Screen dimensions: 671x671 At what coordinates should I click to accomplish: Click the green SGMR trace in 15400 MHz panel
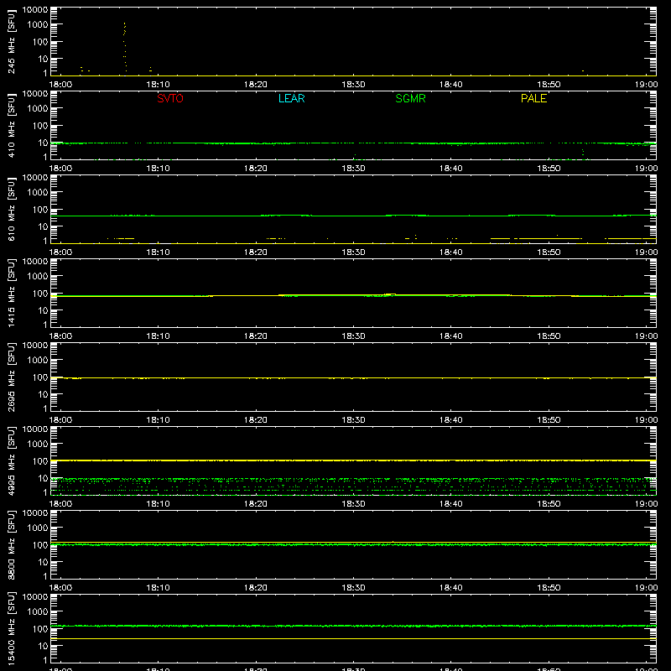coord(353,626)
